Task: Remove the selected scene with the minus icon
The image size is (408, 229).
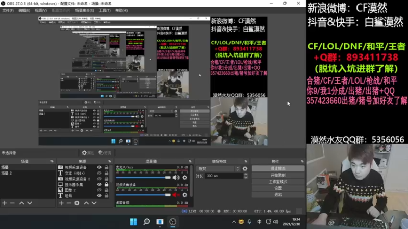Action: (12, 203)
